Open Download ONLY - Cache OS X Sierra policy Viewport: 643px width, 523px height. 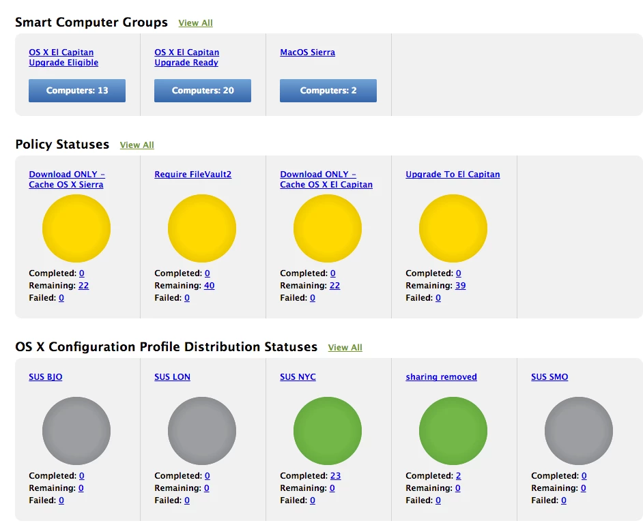(67, 179)
